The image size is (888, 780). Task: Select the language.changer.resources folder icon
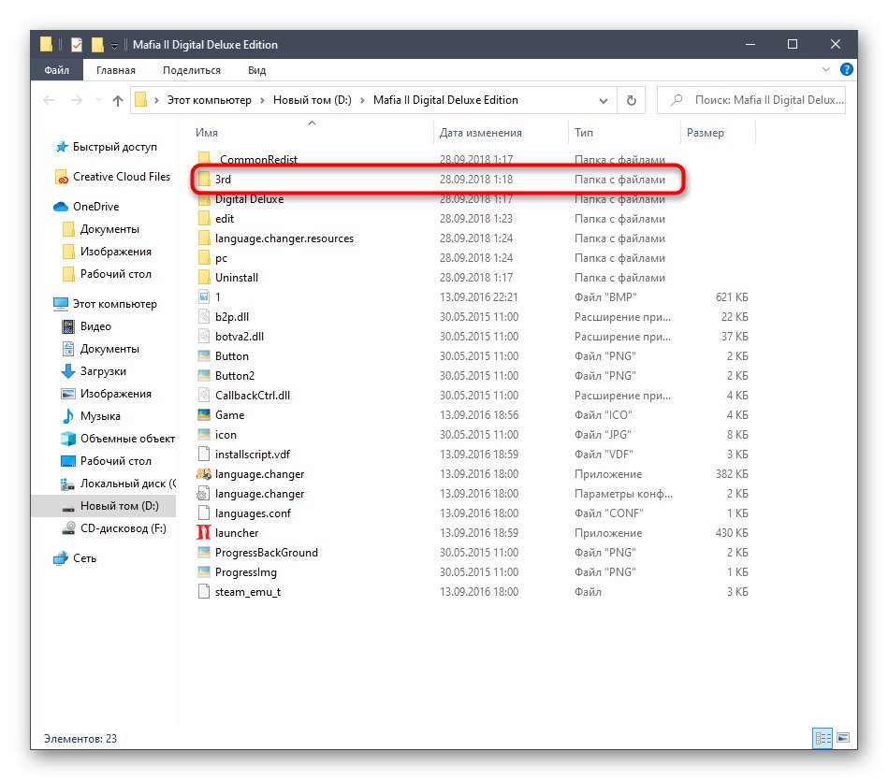coord(204,238)
